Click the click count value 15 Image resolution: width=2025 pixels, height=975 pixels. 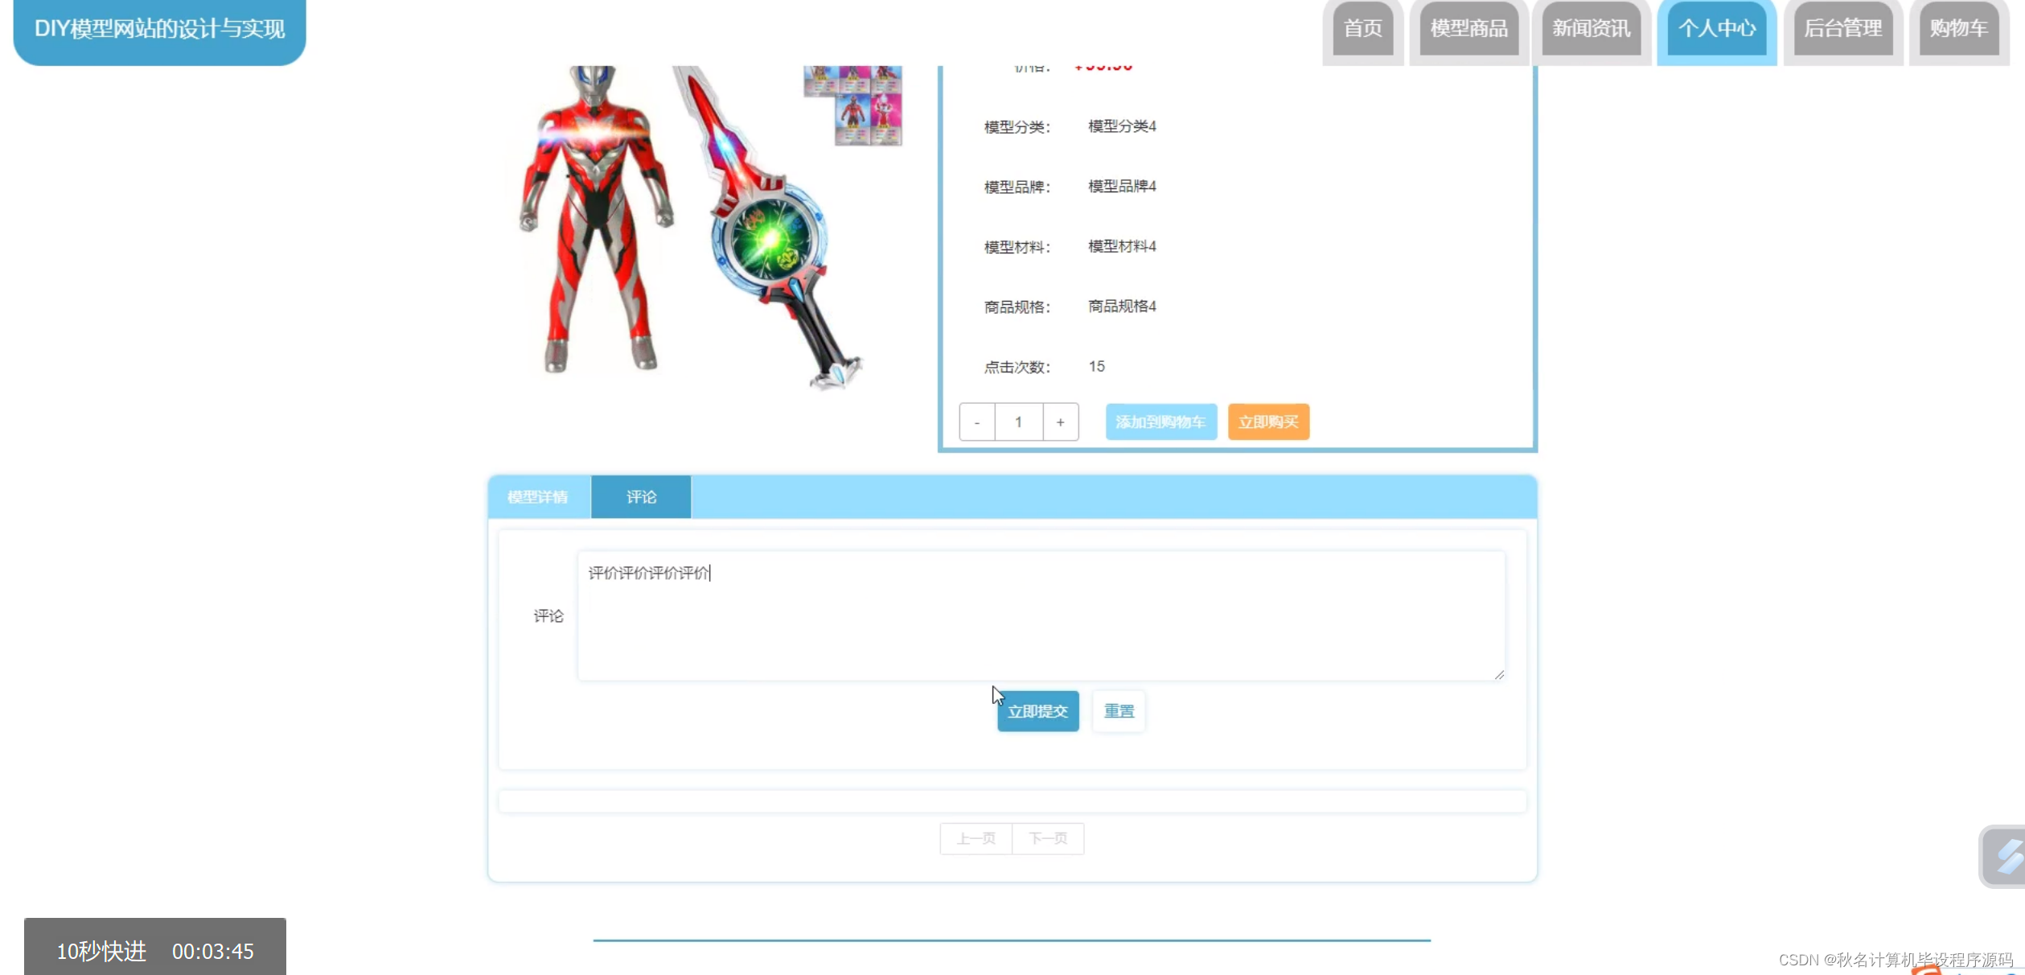coord(1096,367)
